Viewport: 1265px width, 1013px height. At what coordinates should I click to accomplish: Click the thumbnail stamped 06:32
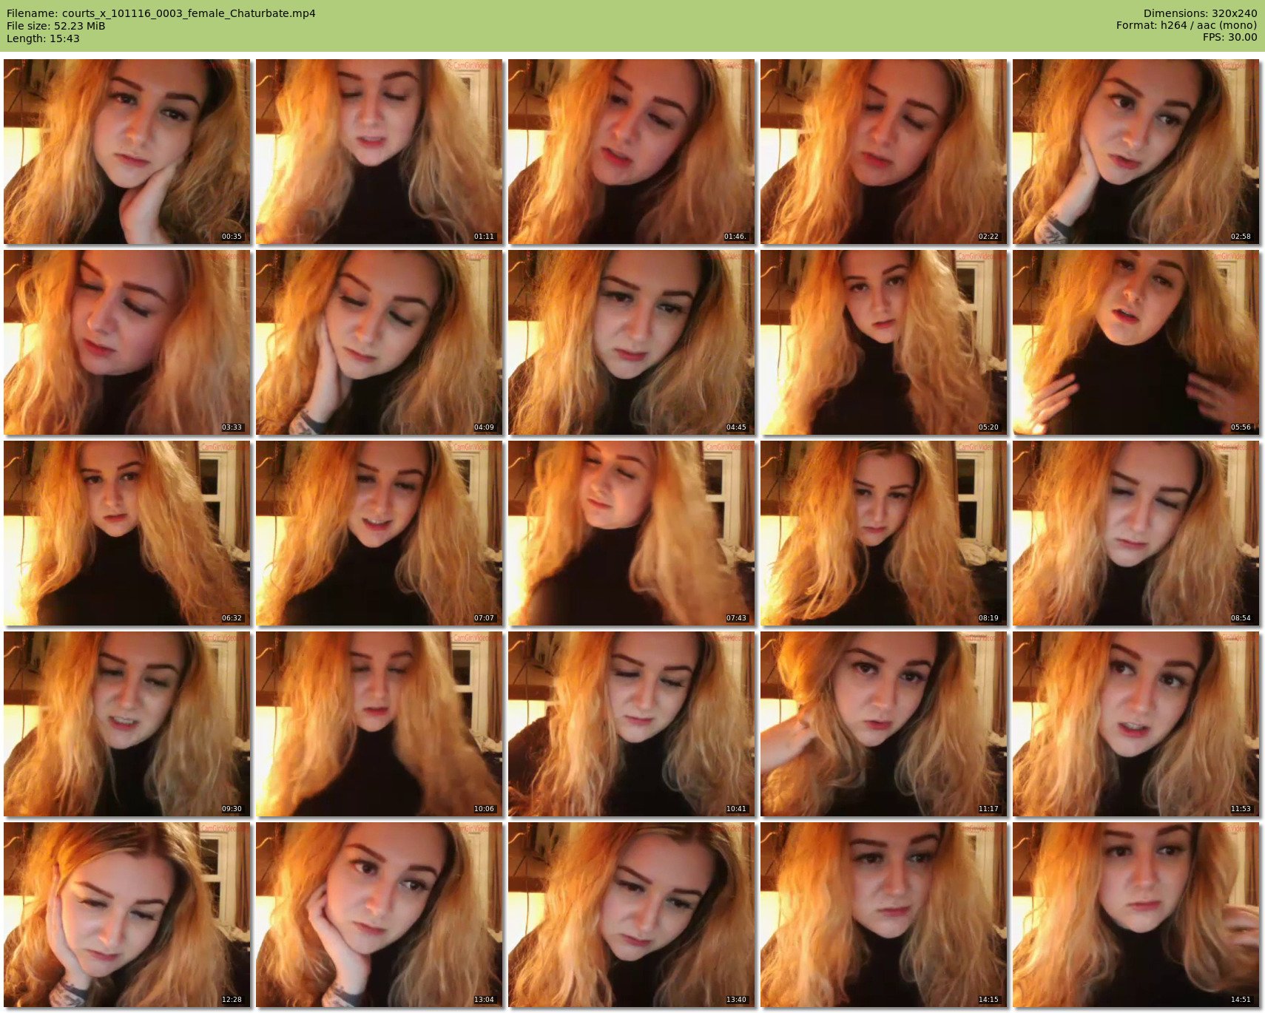(x=127, y=533)
